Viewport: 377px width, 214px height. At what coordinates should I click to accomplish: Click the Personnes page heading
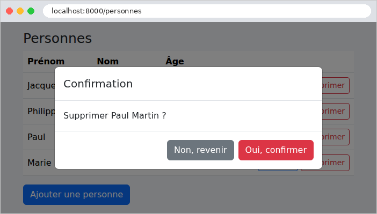[x=57, y=39]
